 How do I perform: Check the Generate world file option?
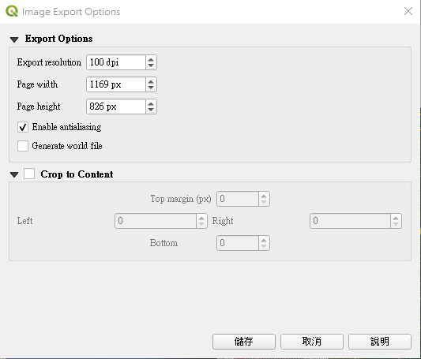point(23,146)
